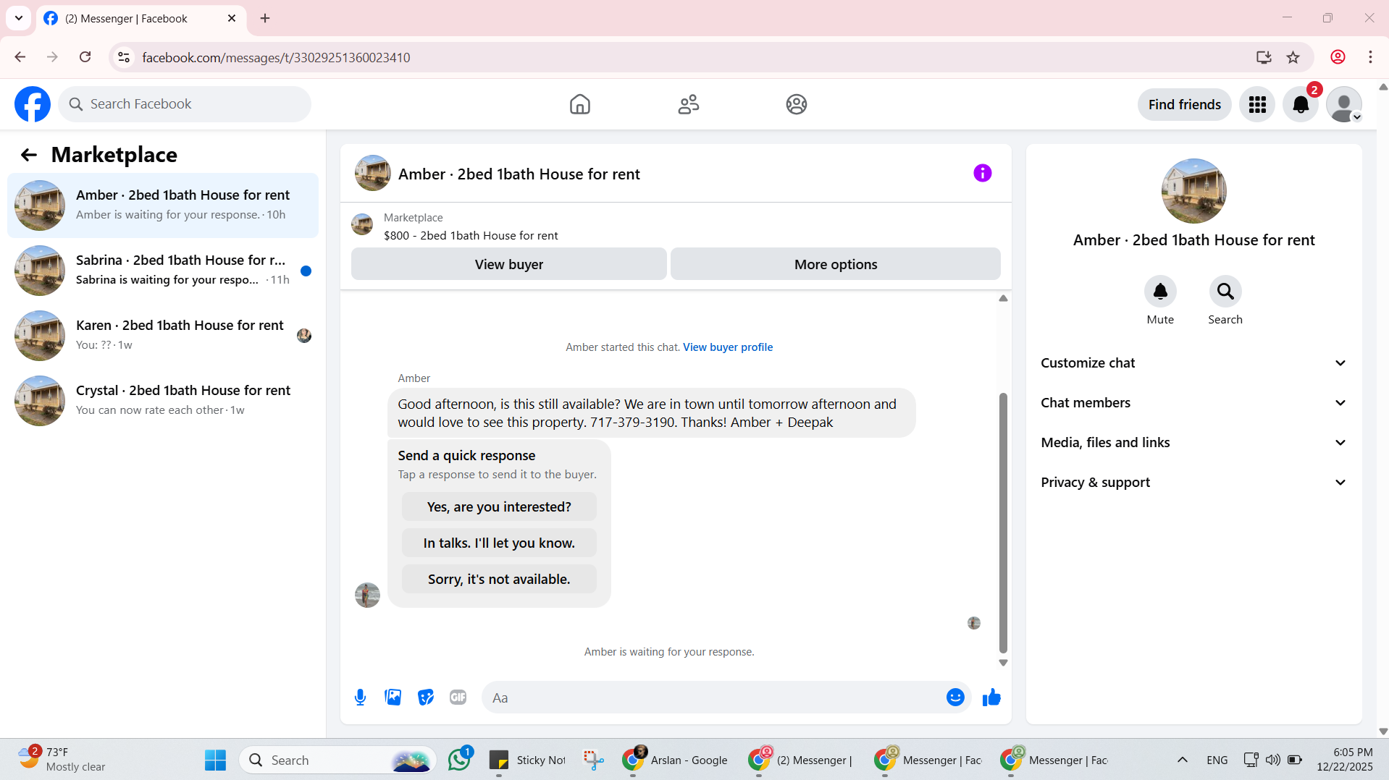Go back from Marketplace chats list
1389x780 pixels.
coord(28,155)
